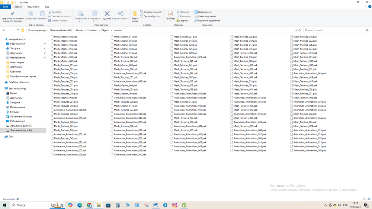
Task: Open Microsoft Word from the taskbar
Action: 155,205
